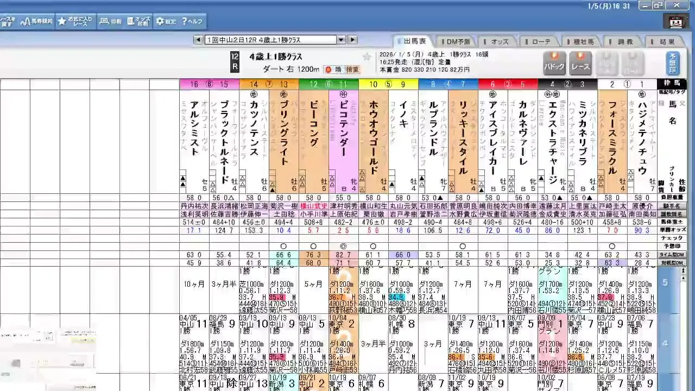The height and width of the screenshot is (391, 695).
Task: Click the mascot face icon at top right
Action: 675,22
